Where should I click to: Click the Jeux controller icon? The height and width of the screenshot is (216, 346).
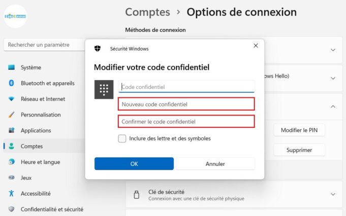coord(11,177)
